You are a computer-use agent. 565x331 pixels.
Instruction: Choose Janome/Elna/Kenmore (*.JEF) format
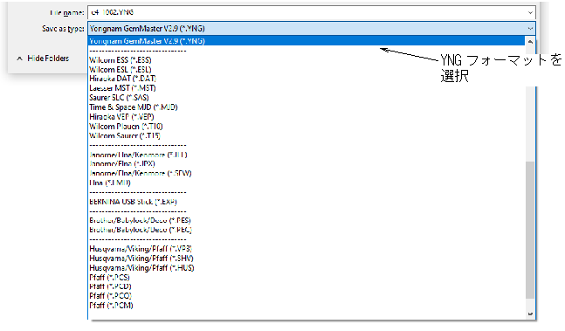click(138, 155)
